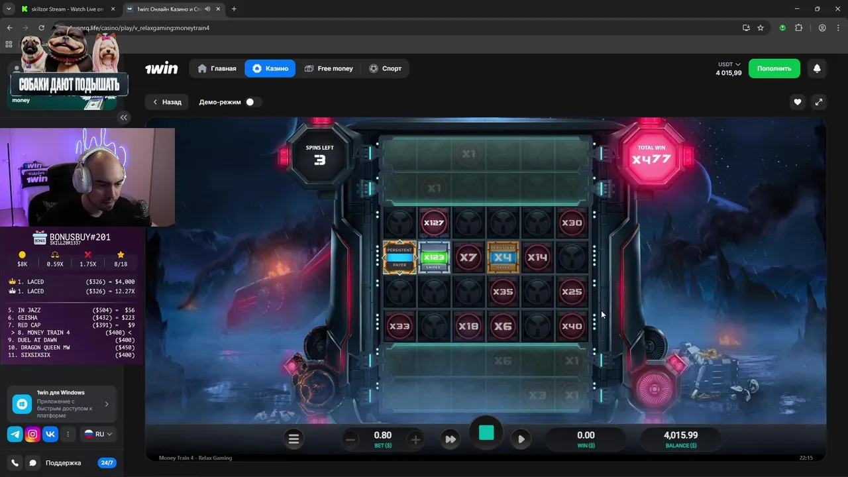Open the USDT balance currency dropdown
Screen dimensions: 848x477
tap(729, 64)
